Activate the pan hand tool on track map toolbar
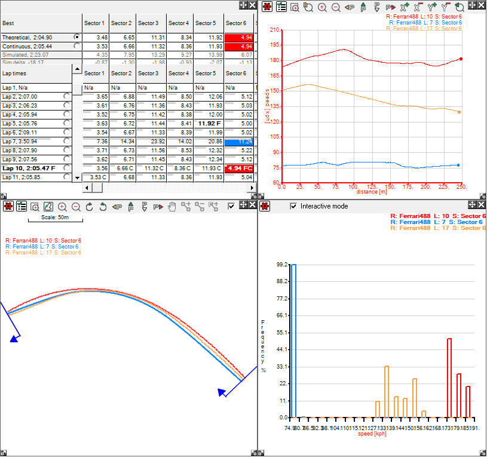 tap(172, 206)
